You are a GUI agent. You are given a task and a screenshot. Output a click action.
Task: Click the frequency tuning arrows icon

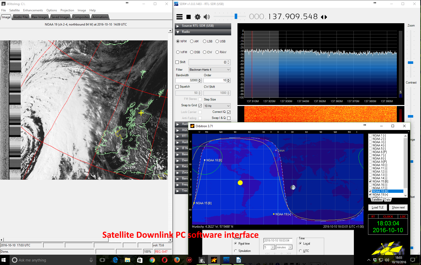pos(324,17)
